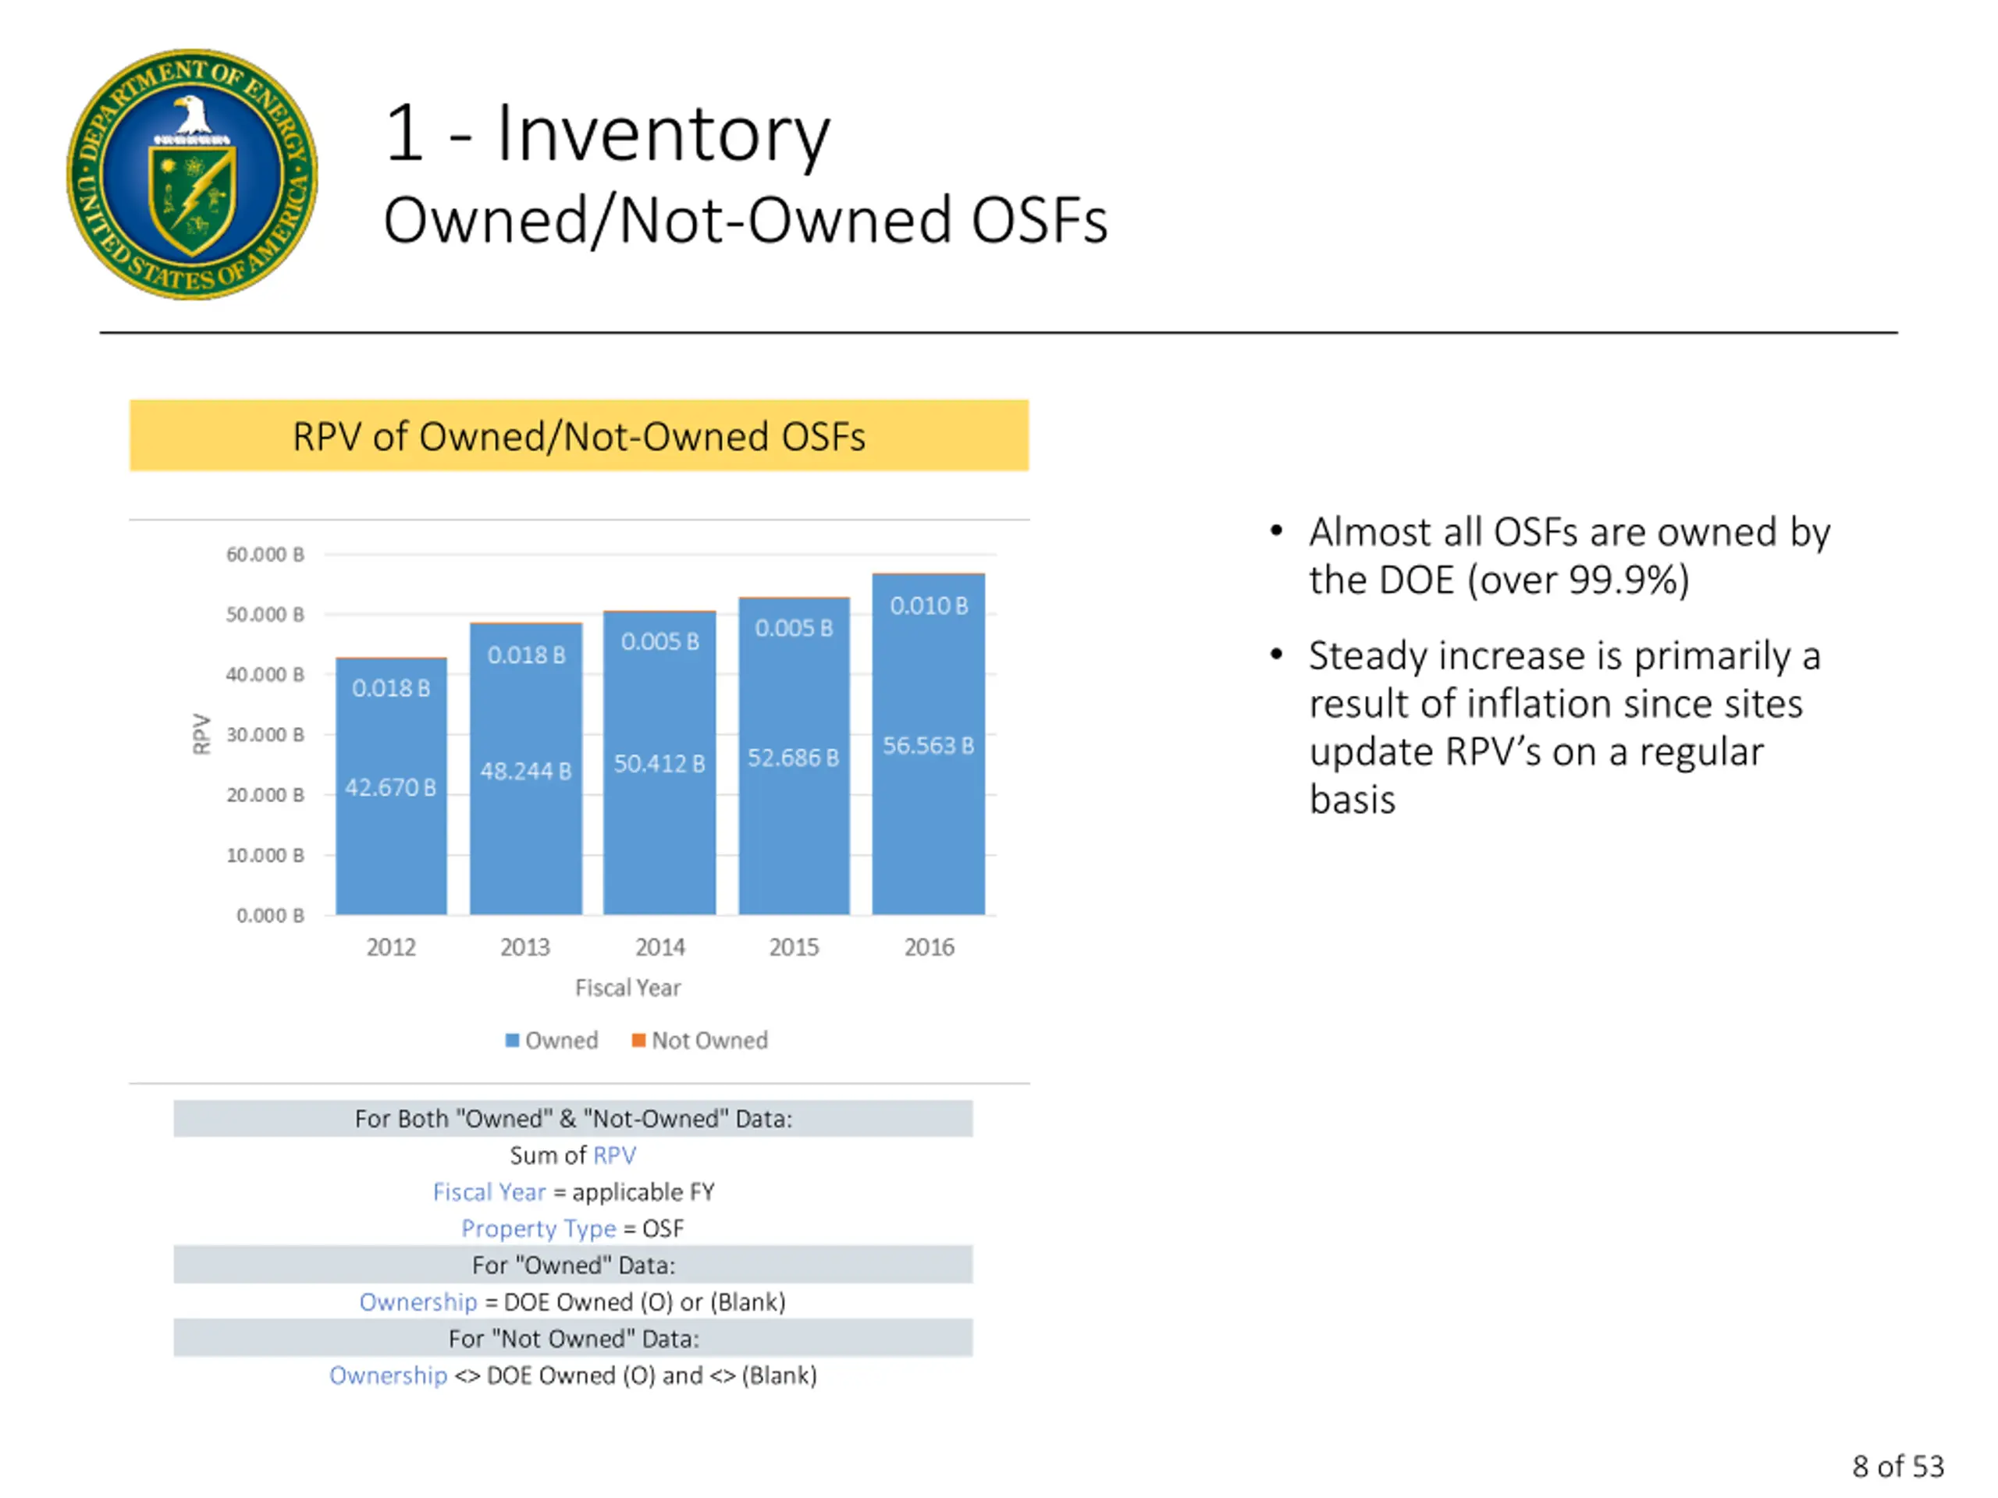Viewport: 1998px width, 1498px height.
Task: Click the Department of Energy seal logo
Action: (193, 174)
